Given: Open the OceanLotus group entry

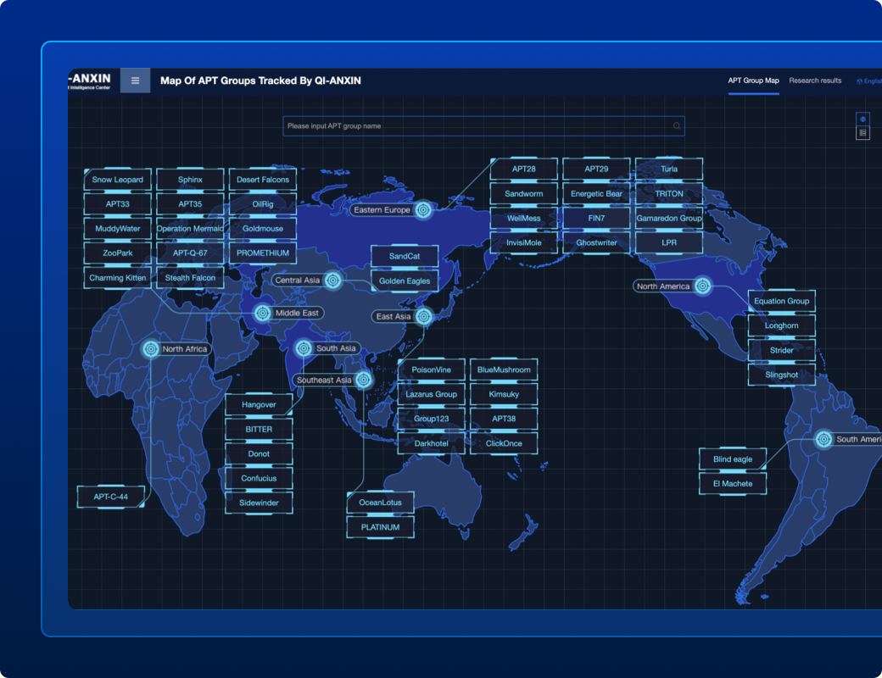Looking at the screenshot, I should coord(380,503).
